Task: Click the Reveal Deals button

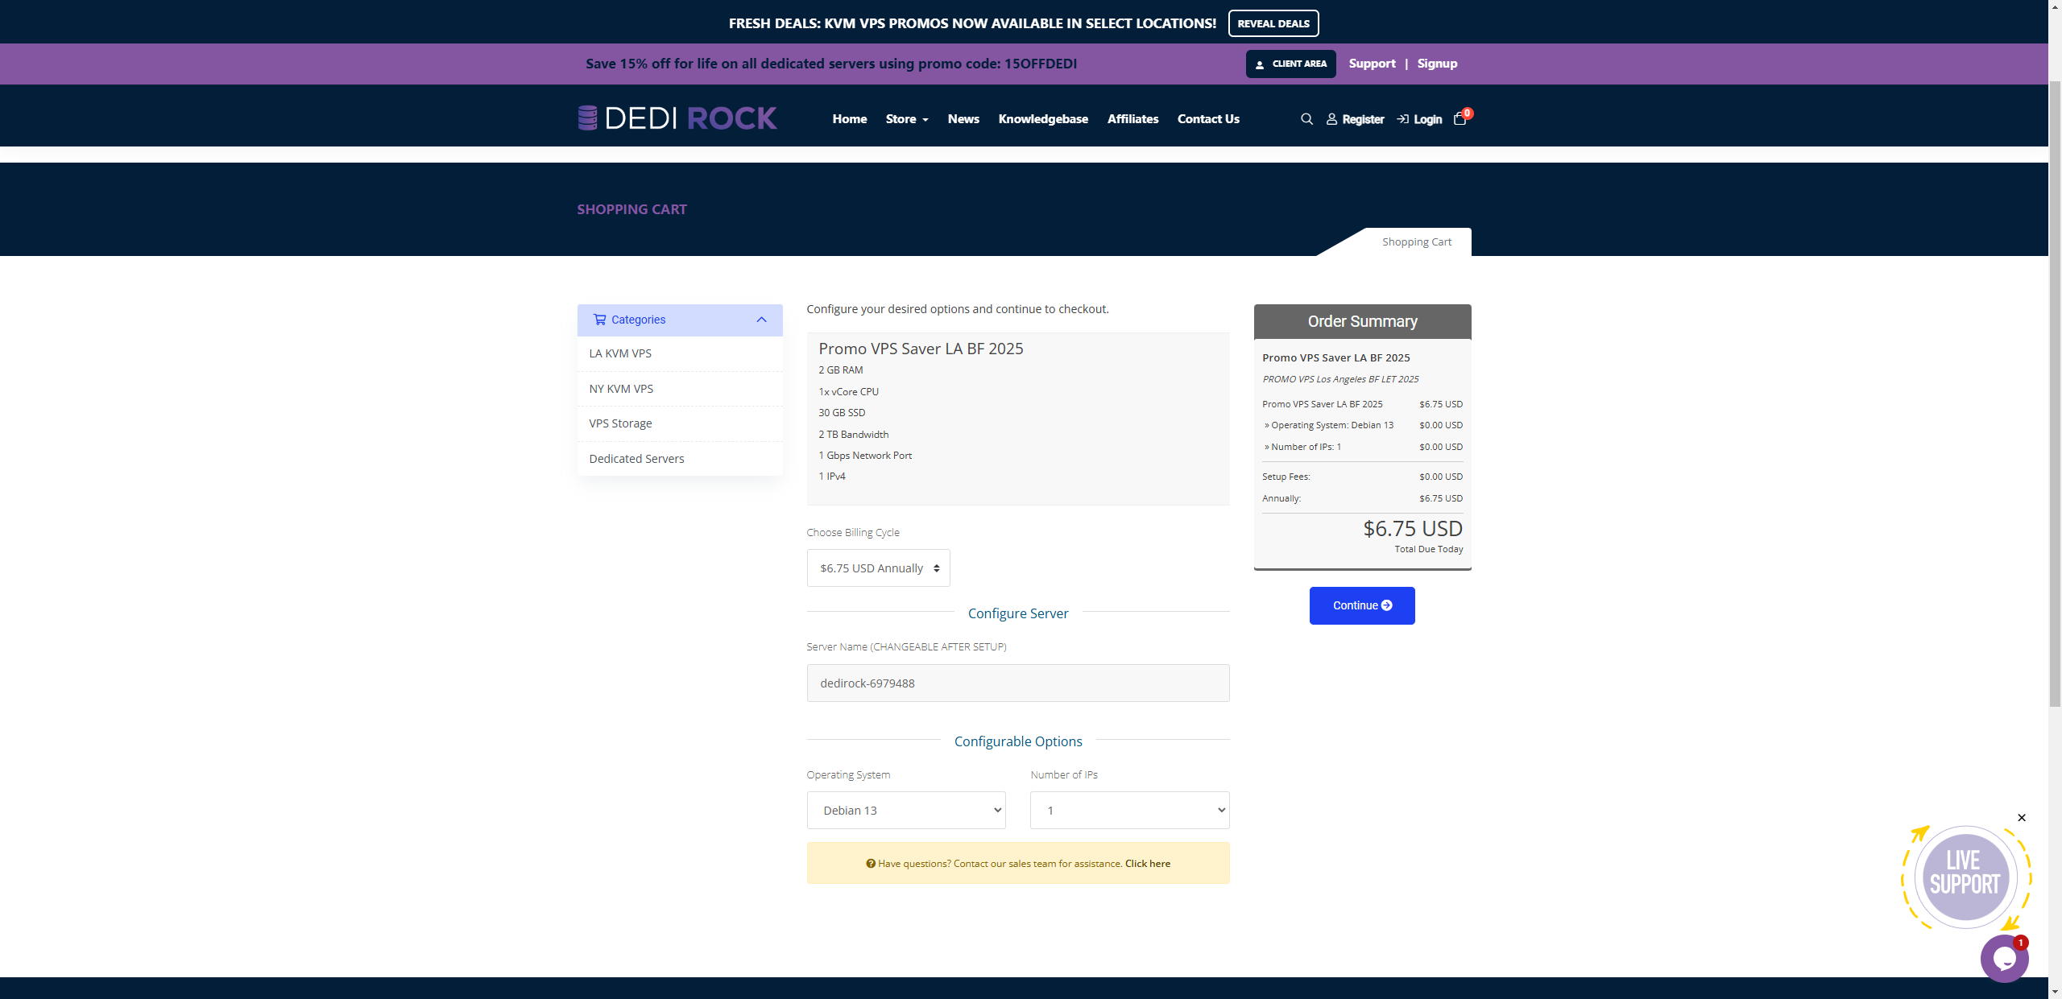Action: [1273, 23]
